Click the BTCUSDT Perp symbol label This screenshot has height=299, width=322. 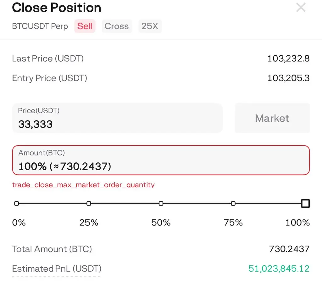point(40,26)
